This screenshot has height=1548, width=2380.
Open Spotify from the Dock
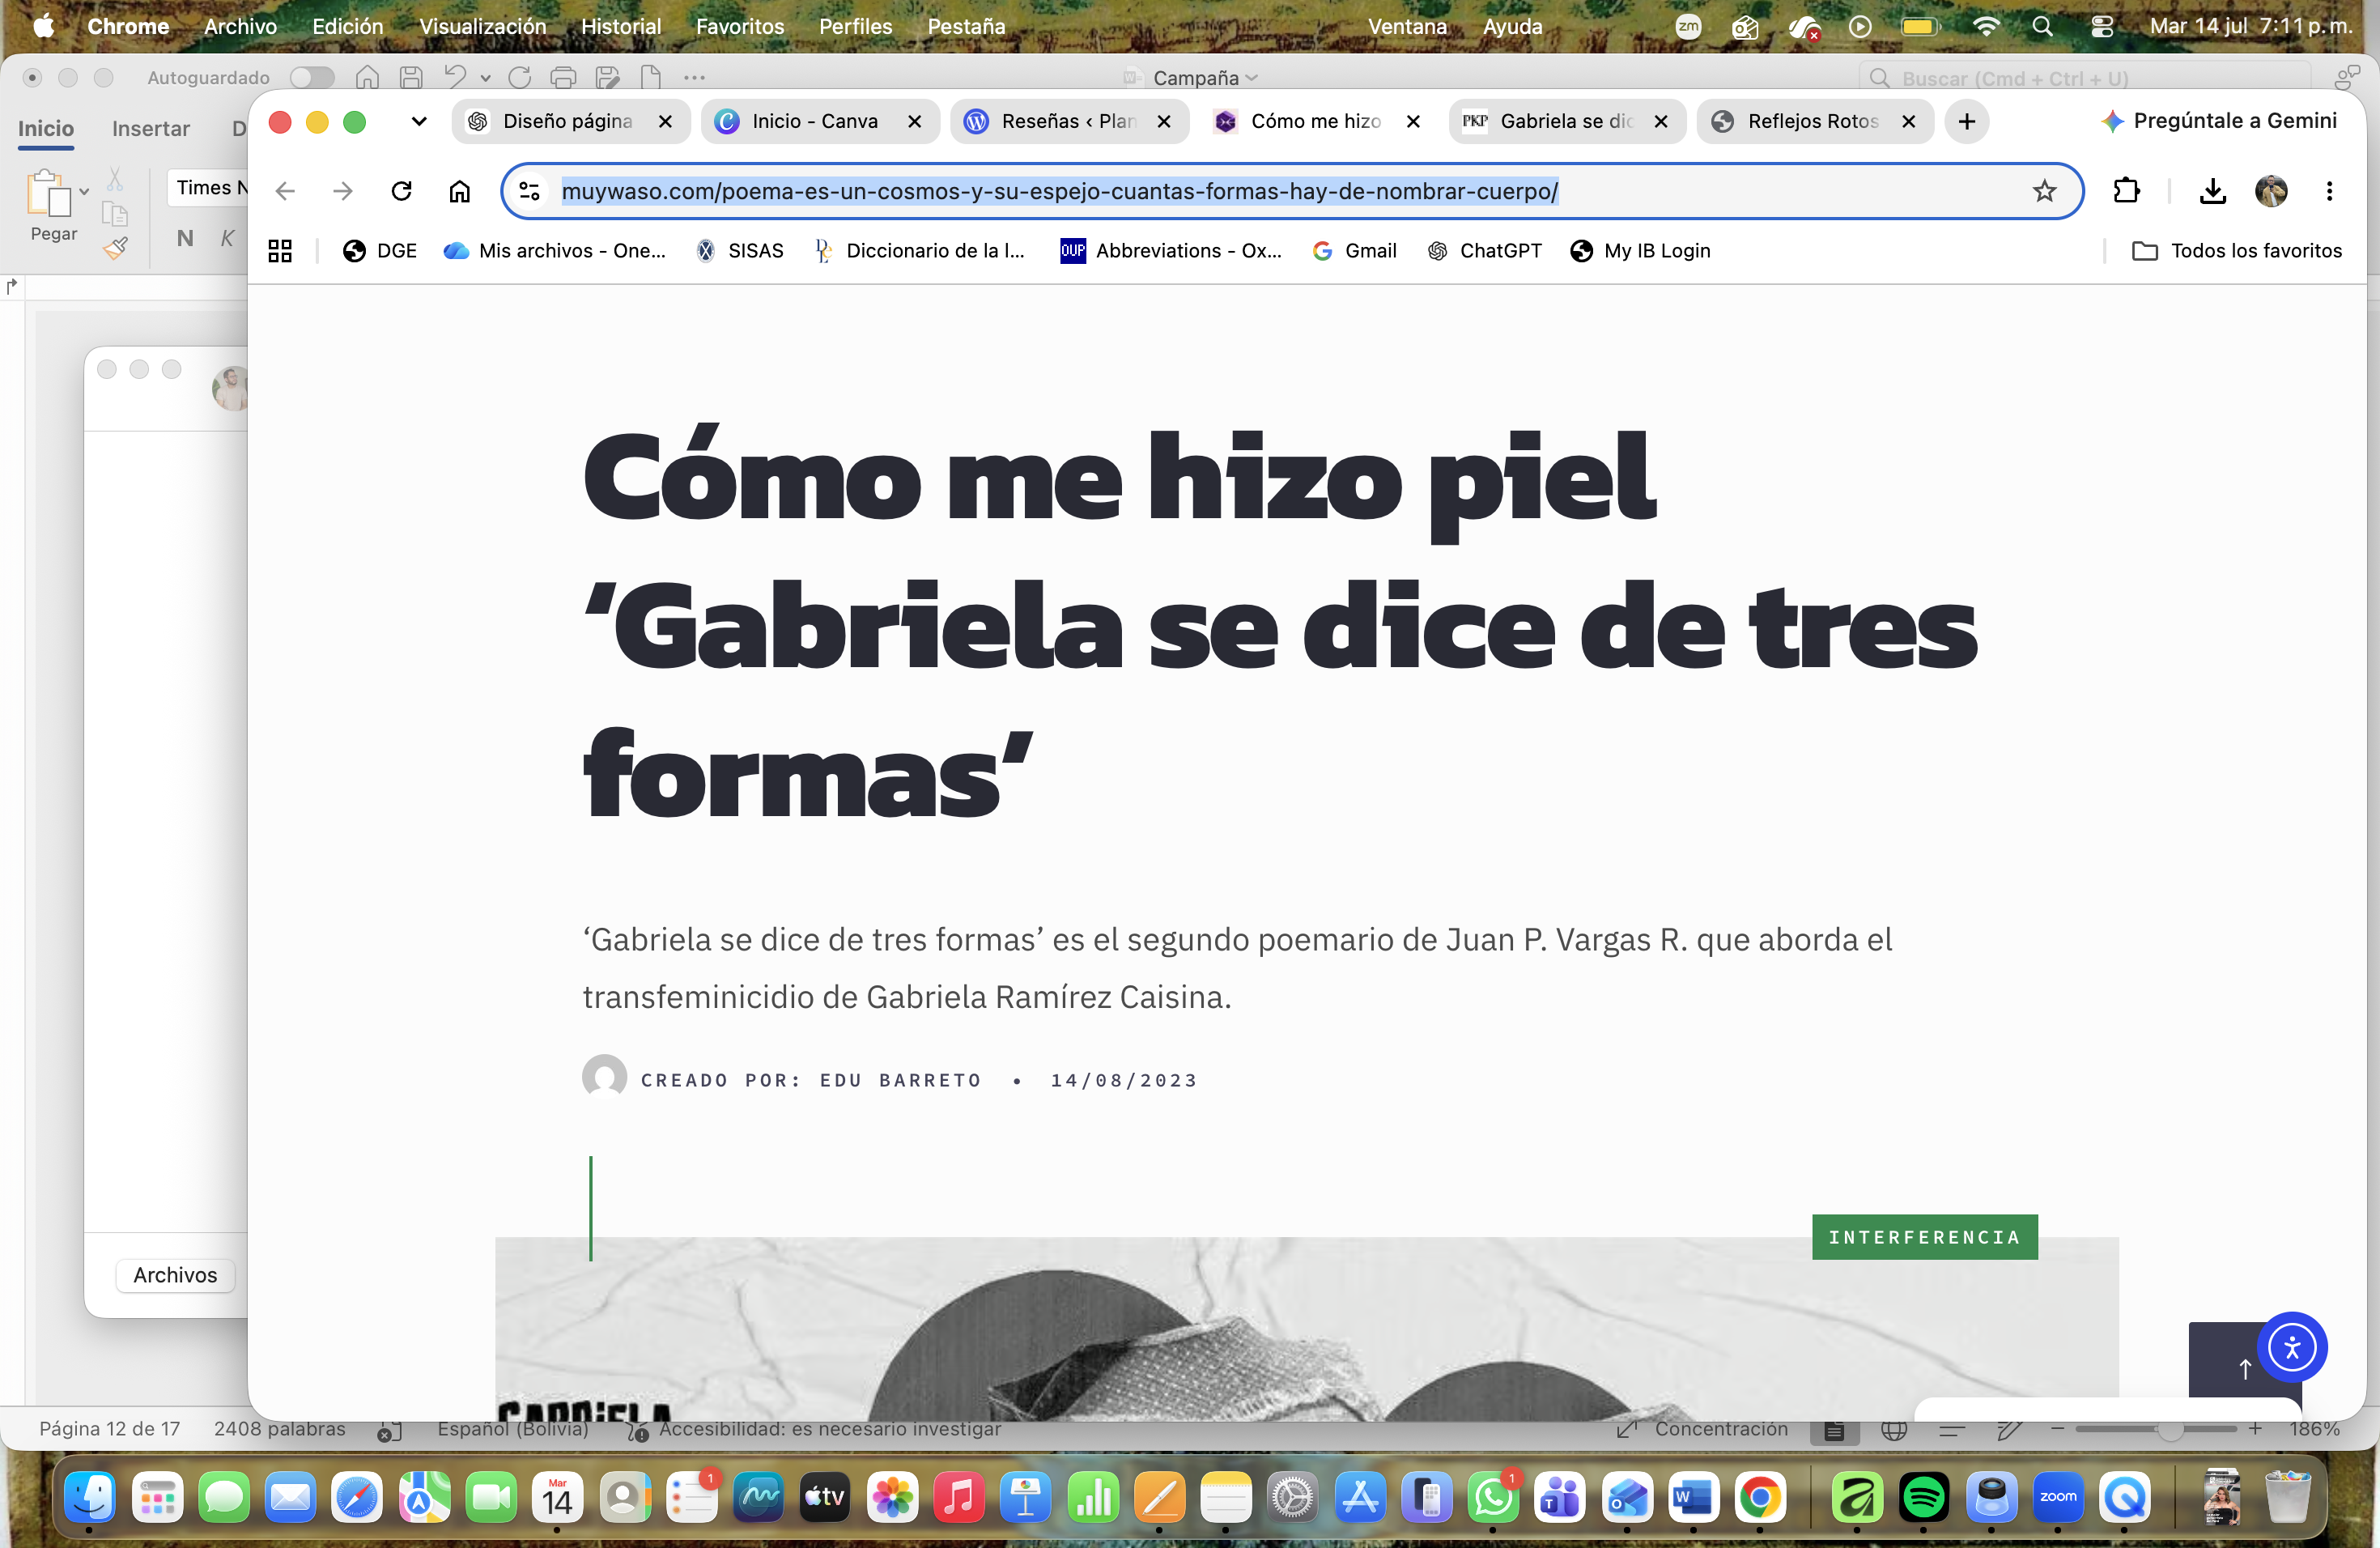pyautogui.click(x=1924, y=1497)
